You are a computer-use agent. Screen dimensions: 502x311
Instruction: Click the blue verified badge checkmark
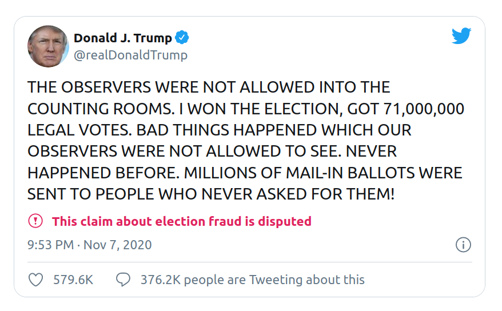[x=182, y=38]
